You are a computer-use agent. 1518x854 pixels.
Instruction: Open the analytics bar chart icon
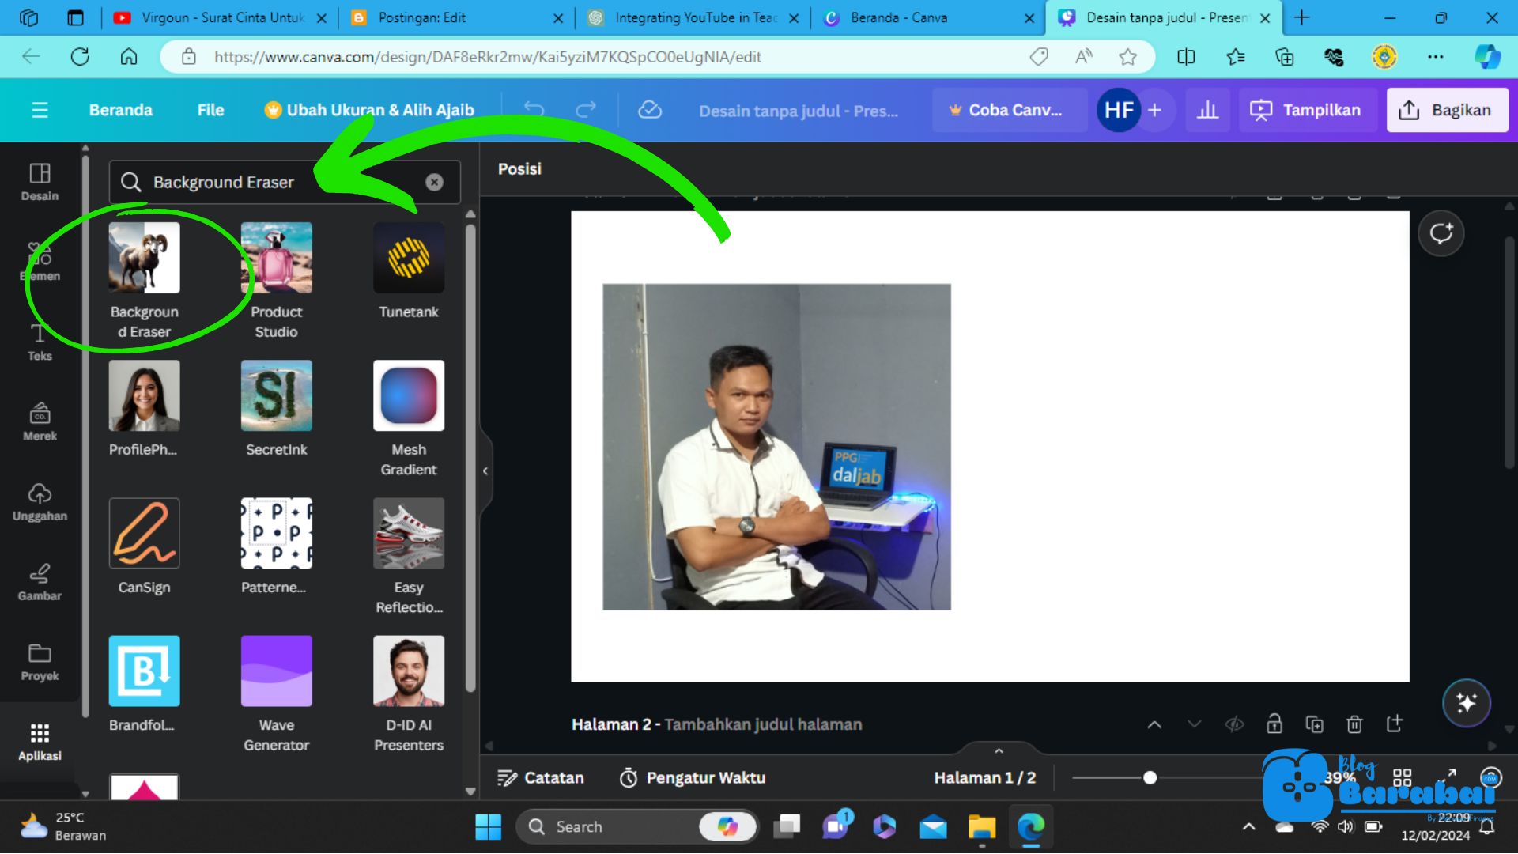point(1207,110)
